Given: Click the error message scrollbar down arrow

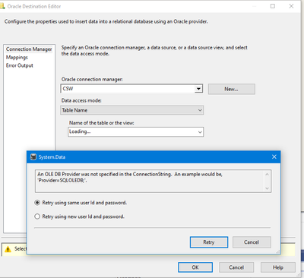Looking at the screenshot, I should [x=267, y=188].
